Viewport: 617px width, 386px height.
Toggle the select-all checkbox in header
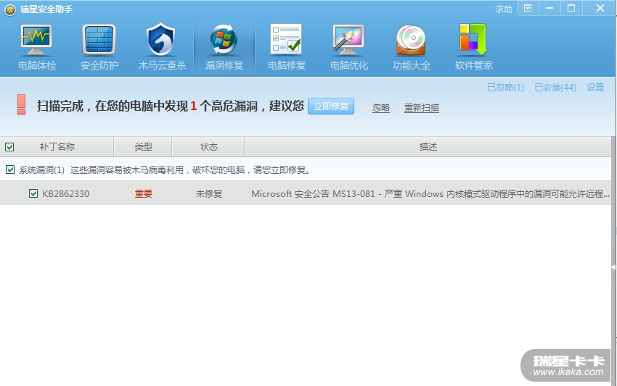click(x=9, y=147)
